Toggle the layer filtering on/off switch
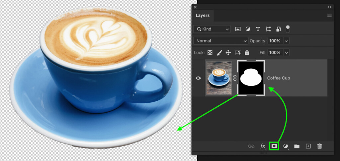Screen dimensions: 340x161 (288, 29)
